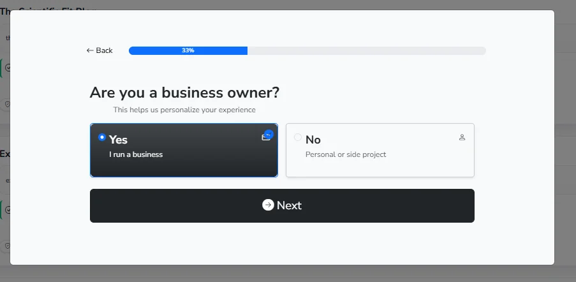Screen dimensions: 576x282
Task: Click the 'Are you a business owner?' heading
Action: click(184, 93)
